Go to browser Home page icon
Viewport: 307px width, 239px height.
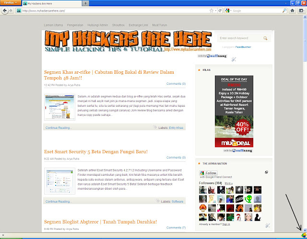click(292, 11)
